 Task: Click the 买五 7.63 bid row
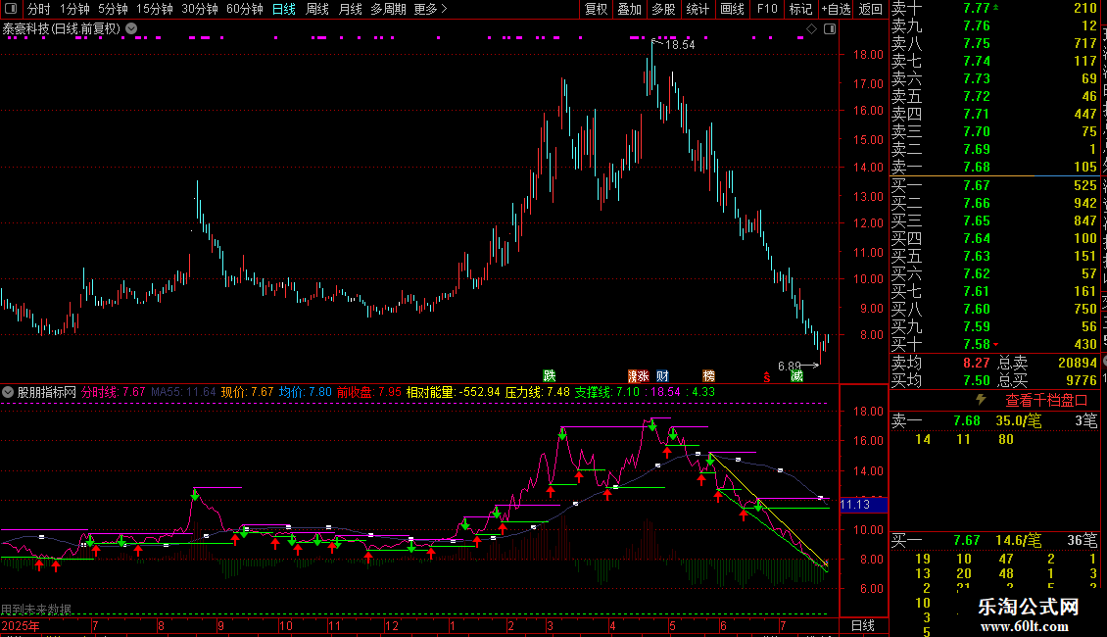tap(994, 256)
